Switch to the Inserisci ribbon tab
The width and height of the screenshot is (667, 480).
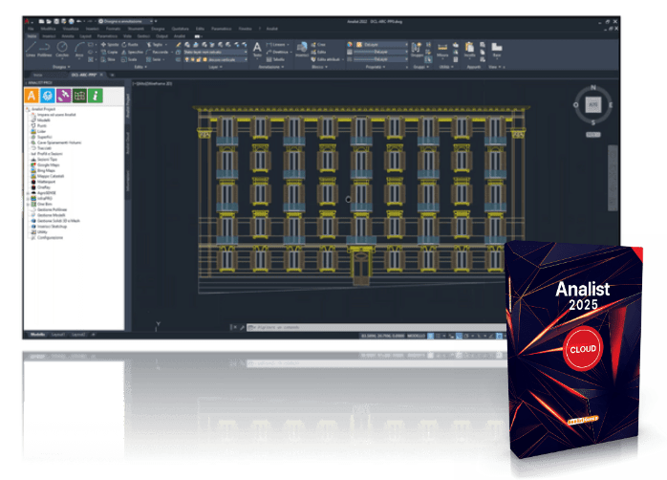click(x=49, y=36)
